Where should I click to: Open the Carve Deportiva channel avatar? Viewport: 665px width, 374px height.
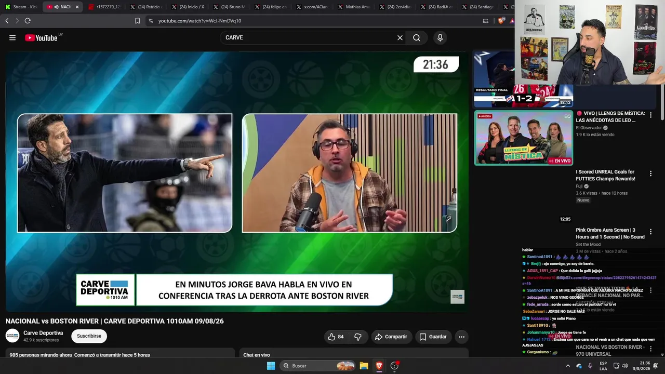pos(12,336)
